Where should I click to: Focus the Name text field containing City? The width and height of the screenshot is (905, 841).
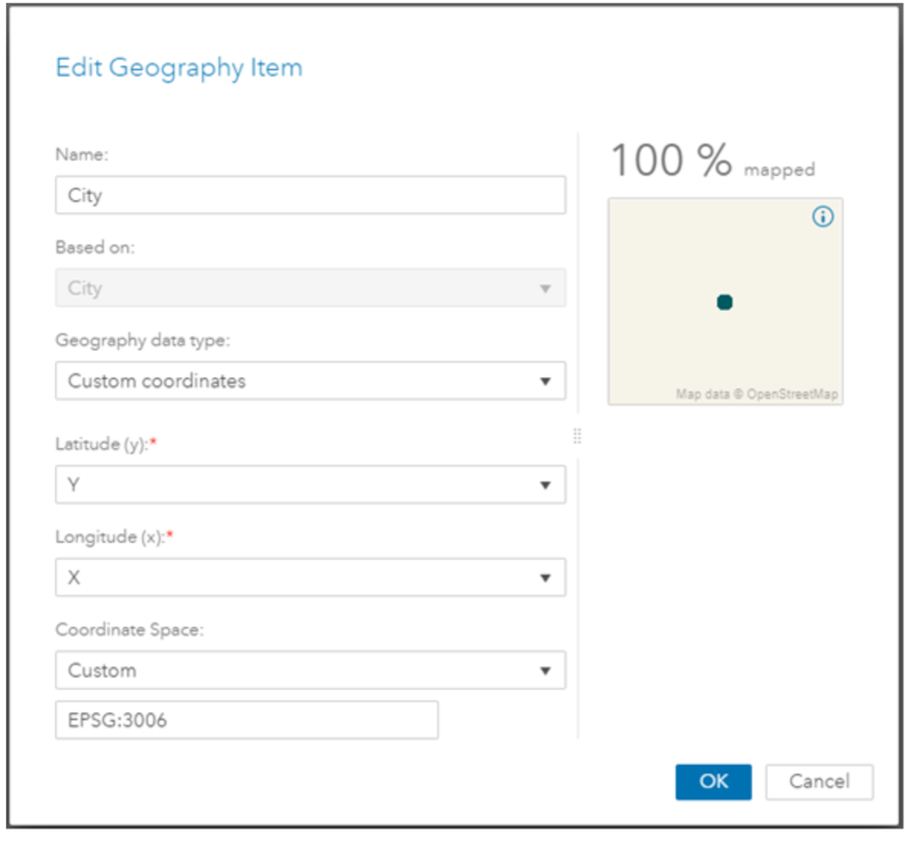pos(310,196)
